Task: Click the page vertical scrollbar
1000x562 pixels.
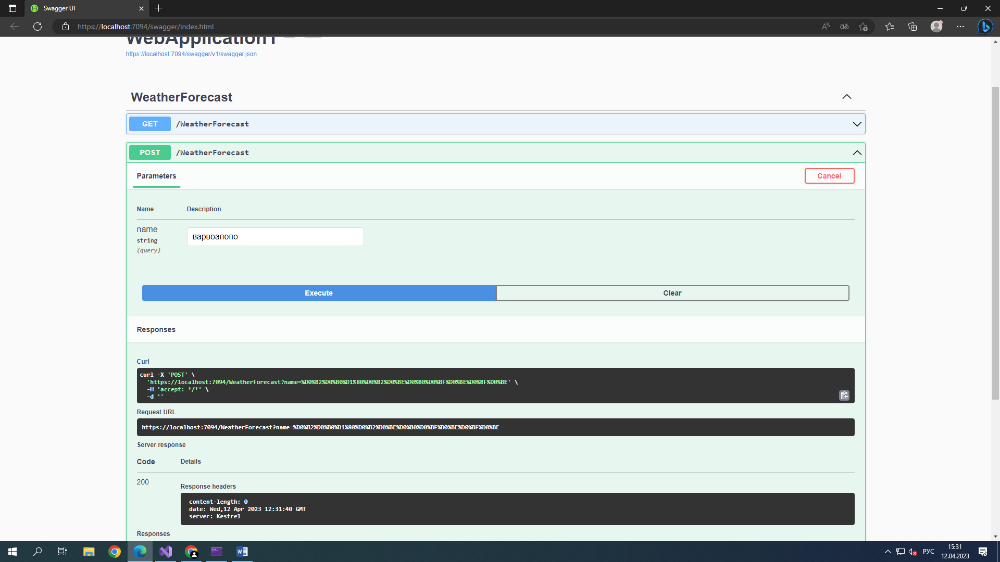Action: (995, 243)
